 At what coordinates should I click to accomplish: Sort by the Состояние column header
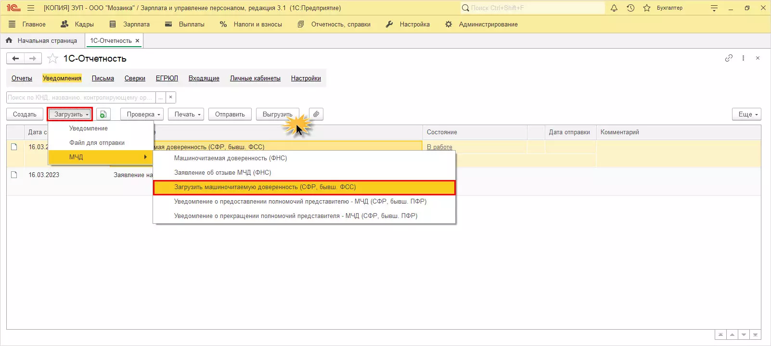[x=475, y=132]
